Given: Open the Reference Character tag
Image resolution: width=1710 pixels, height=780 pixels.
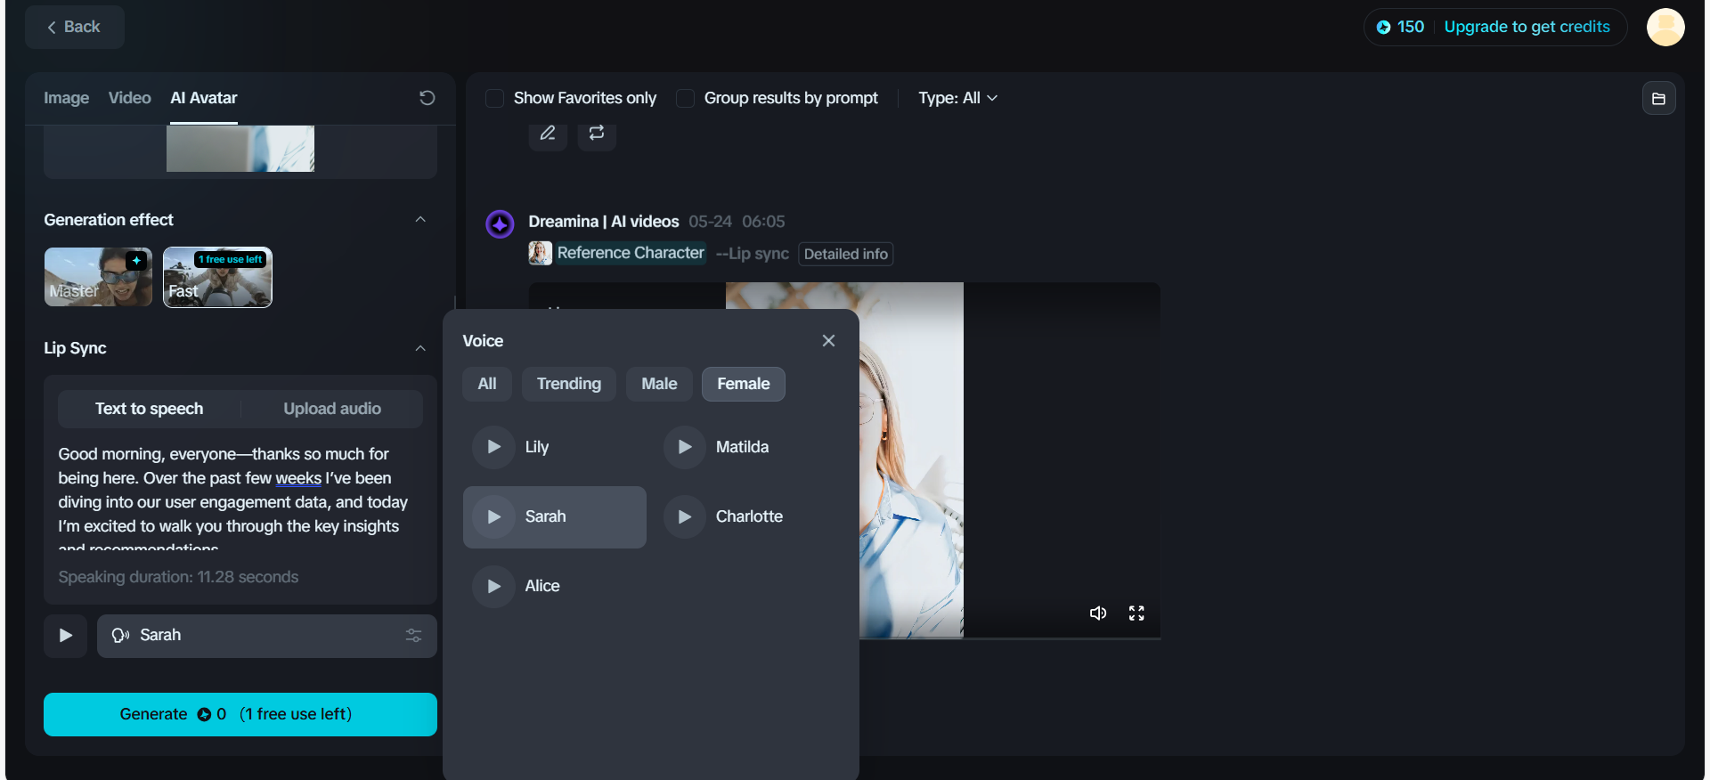Looking at the screenshot, I should click(631, 253).
